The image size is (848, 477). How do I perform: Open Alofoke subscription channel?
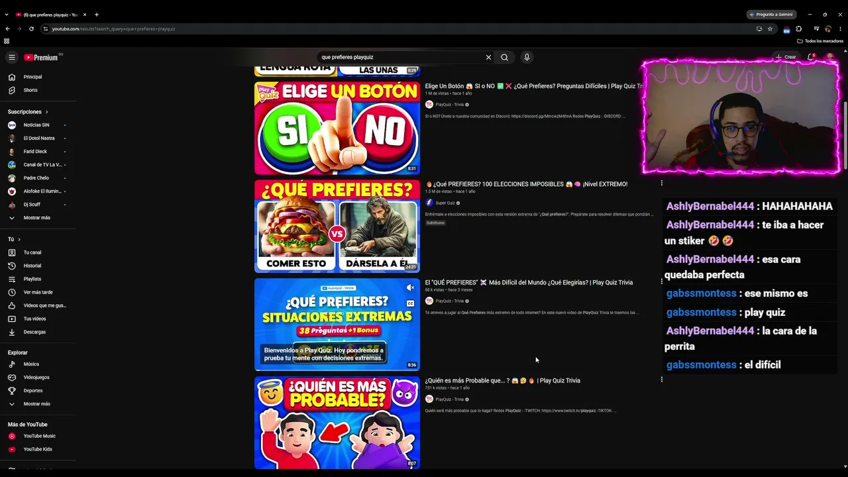[x=38, y=191]
